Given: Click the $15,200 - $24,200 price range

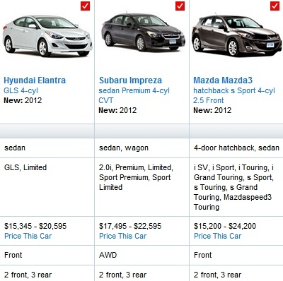Looking at the screenshot, I should (225, 226).
